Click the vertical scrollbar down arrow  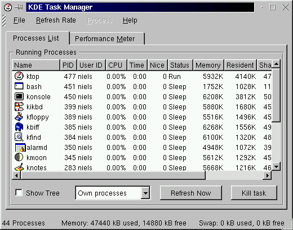click(276, 166)
